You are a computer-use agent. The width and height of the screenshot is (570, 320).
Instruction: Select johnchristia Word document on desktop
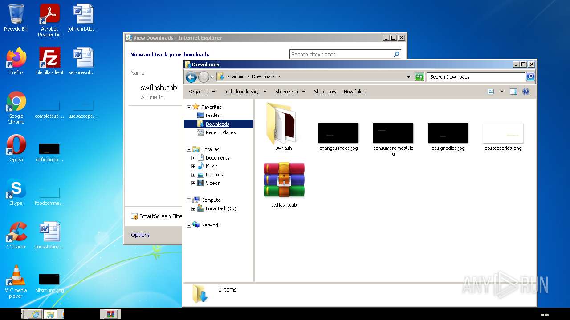coord(83,18)
